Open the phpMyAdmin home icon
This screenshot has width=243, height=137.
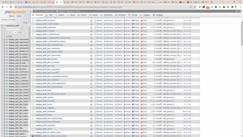10,16
